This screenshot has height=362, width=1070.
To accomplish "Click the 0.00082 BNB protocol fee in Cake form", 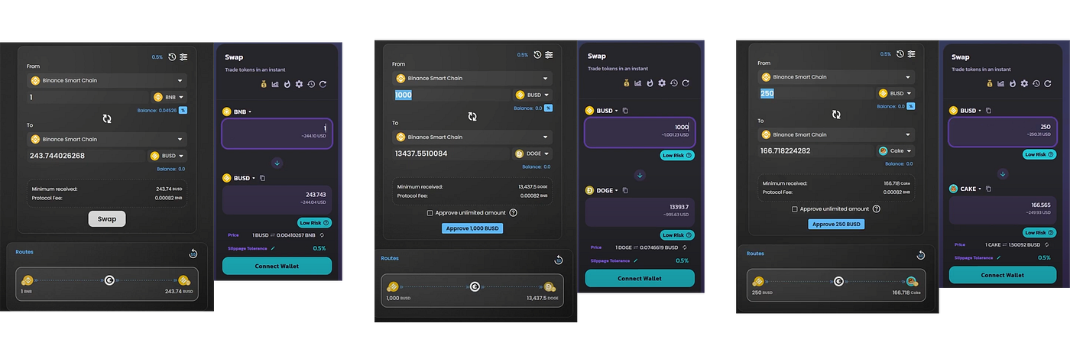I will click(x=898, y=192).
